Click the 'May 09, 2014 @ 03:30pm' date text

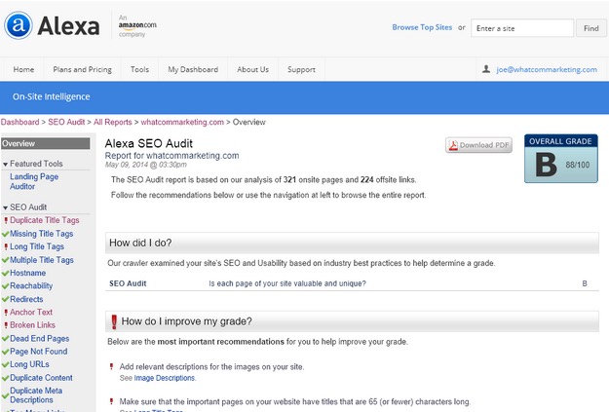145,165
